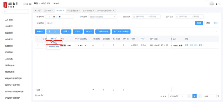
Task: Open 上架策略 in the sidebar
Action: (x=9, y=59)
